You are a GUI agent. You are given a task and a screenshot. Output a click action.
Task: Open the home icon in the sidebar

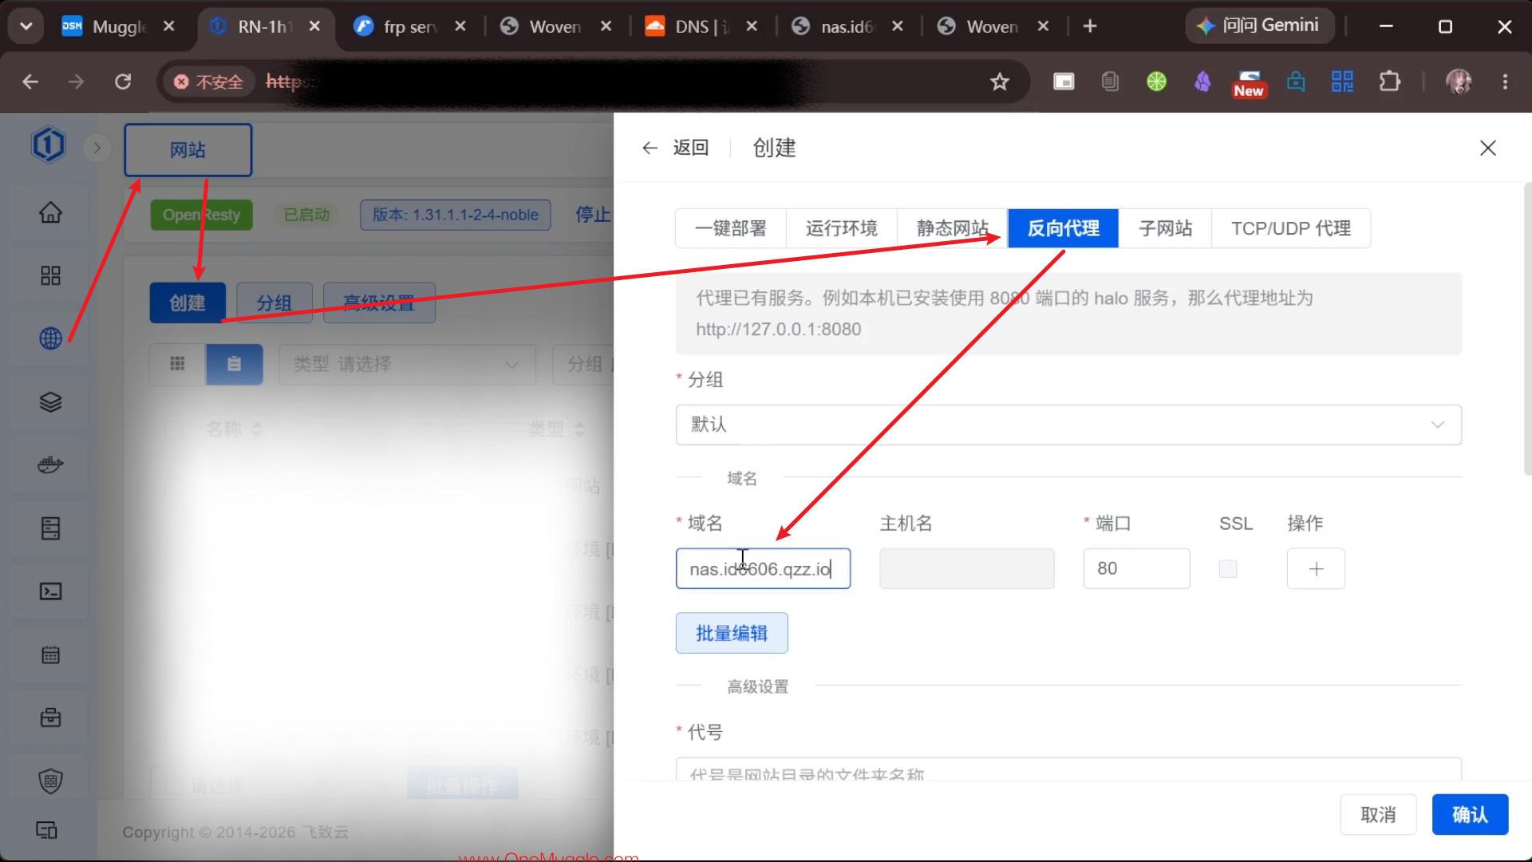tap(50, 212)
